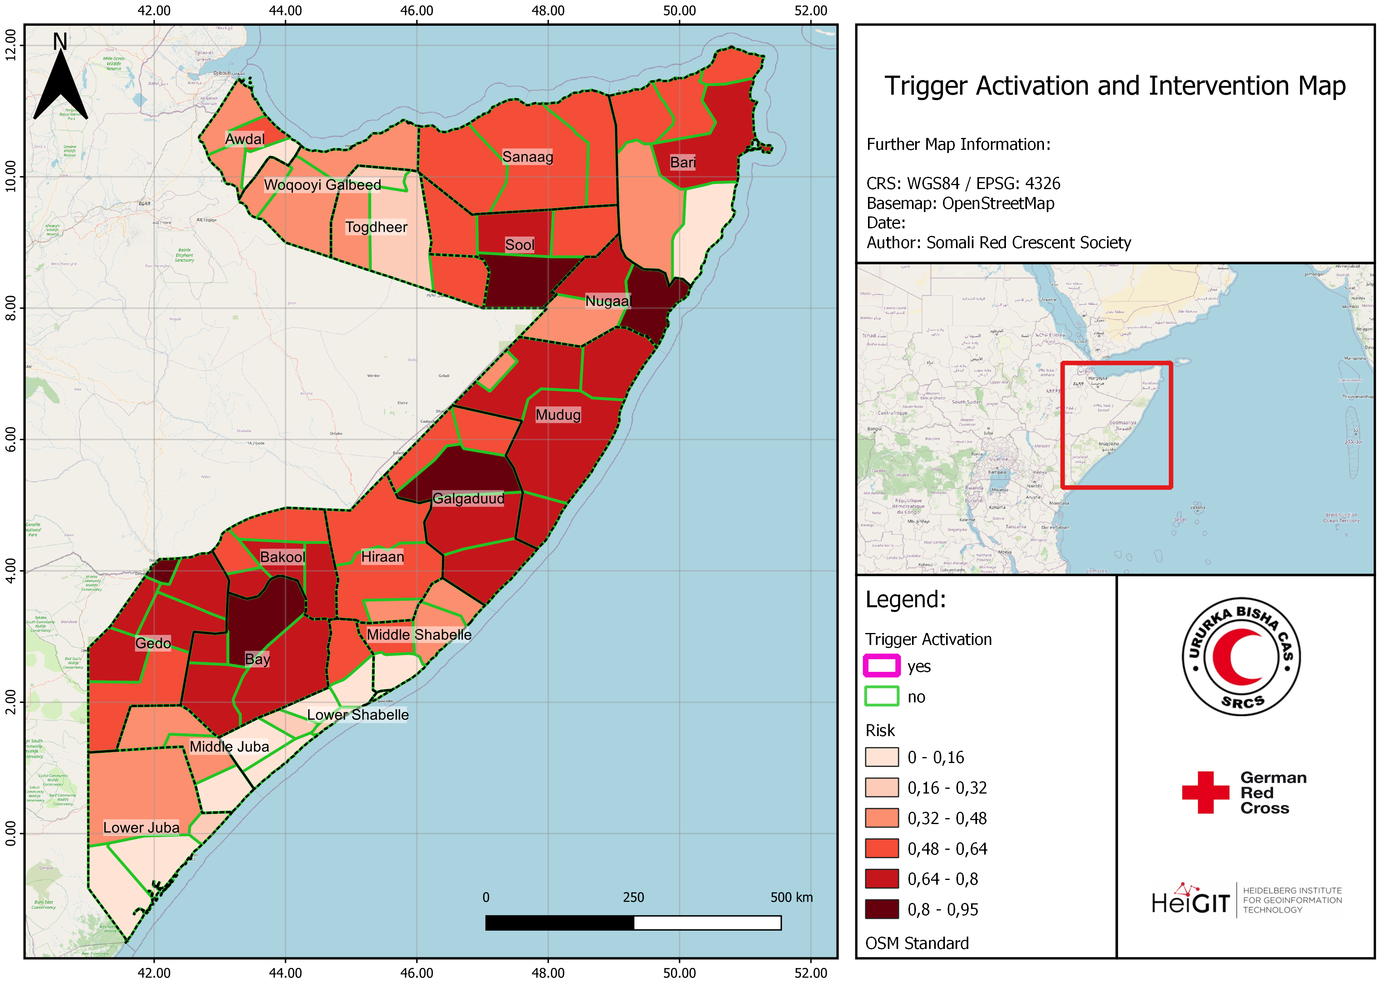1390x983 pixels.
Task: Click the Middle Shabelle label
Action: (x=419, y=634)
